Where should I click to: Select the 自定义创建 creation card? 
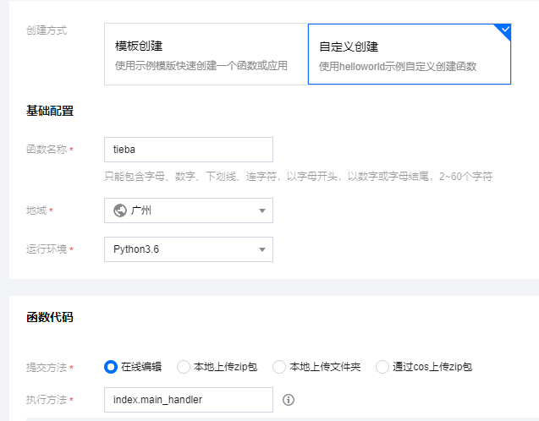pos(409,54)
